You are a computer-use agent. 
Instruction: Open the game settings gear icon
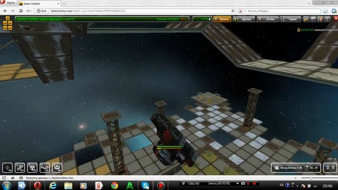coord(313,19)
